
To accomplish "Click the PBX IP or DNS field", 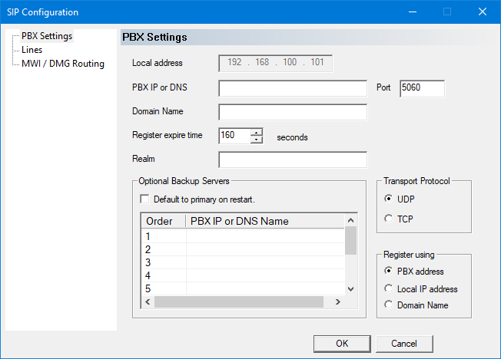I will [293, 89].
